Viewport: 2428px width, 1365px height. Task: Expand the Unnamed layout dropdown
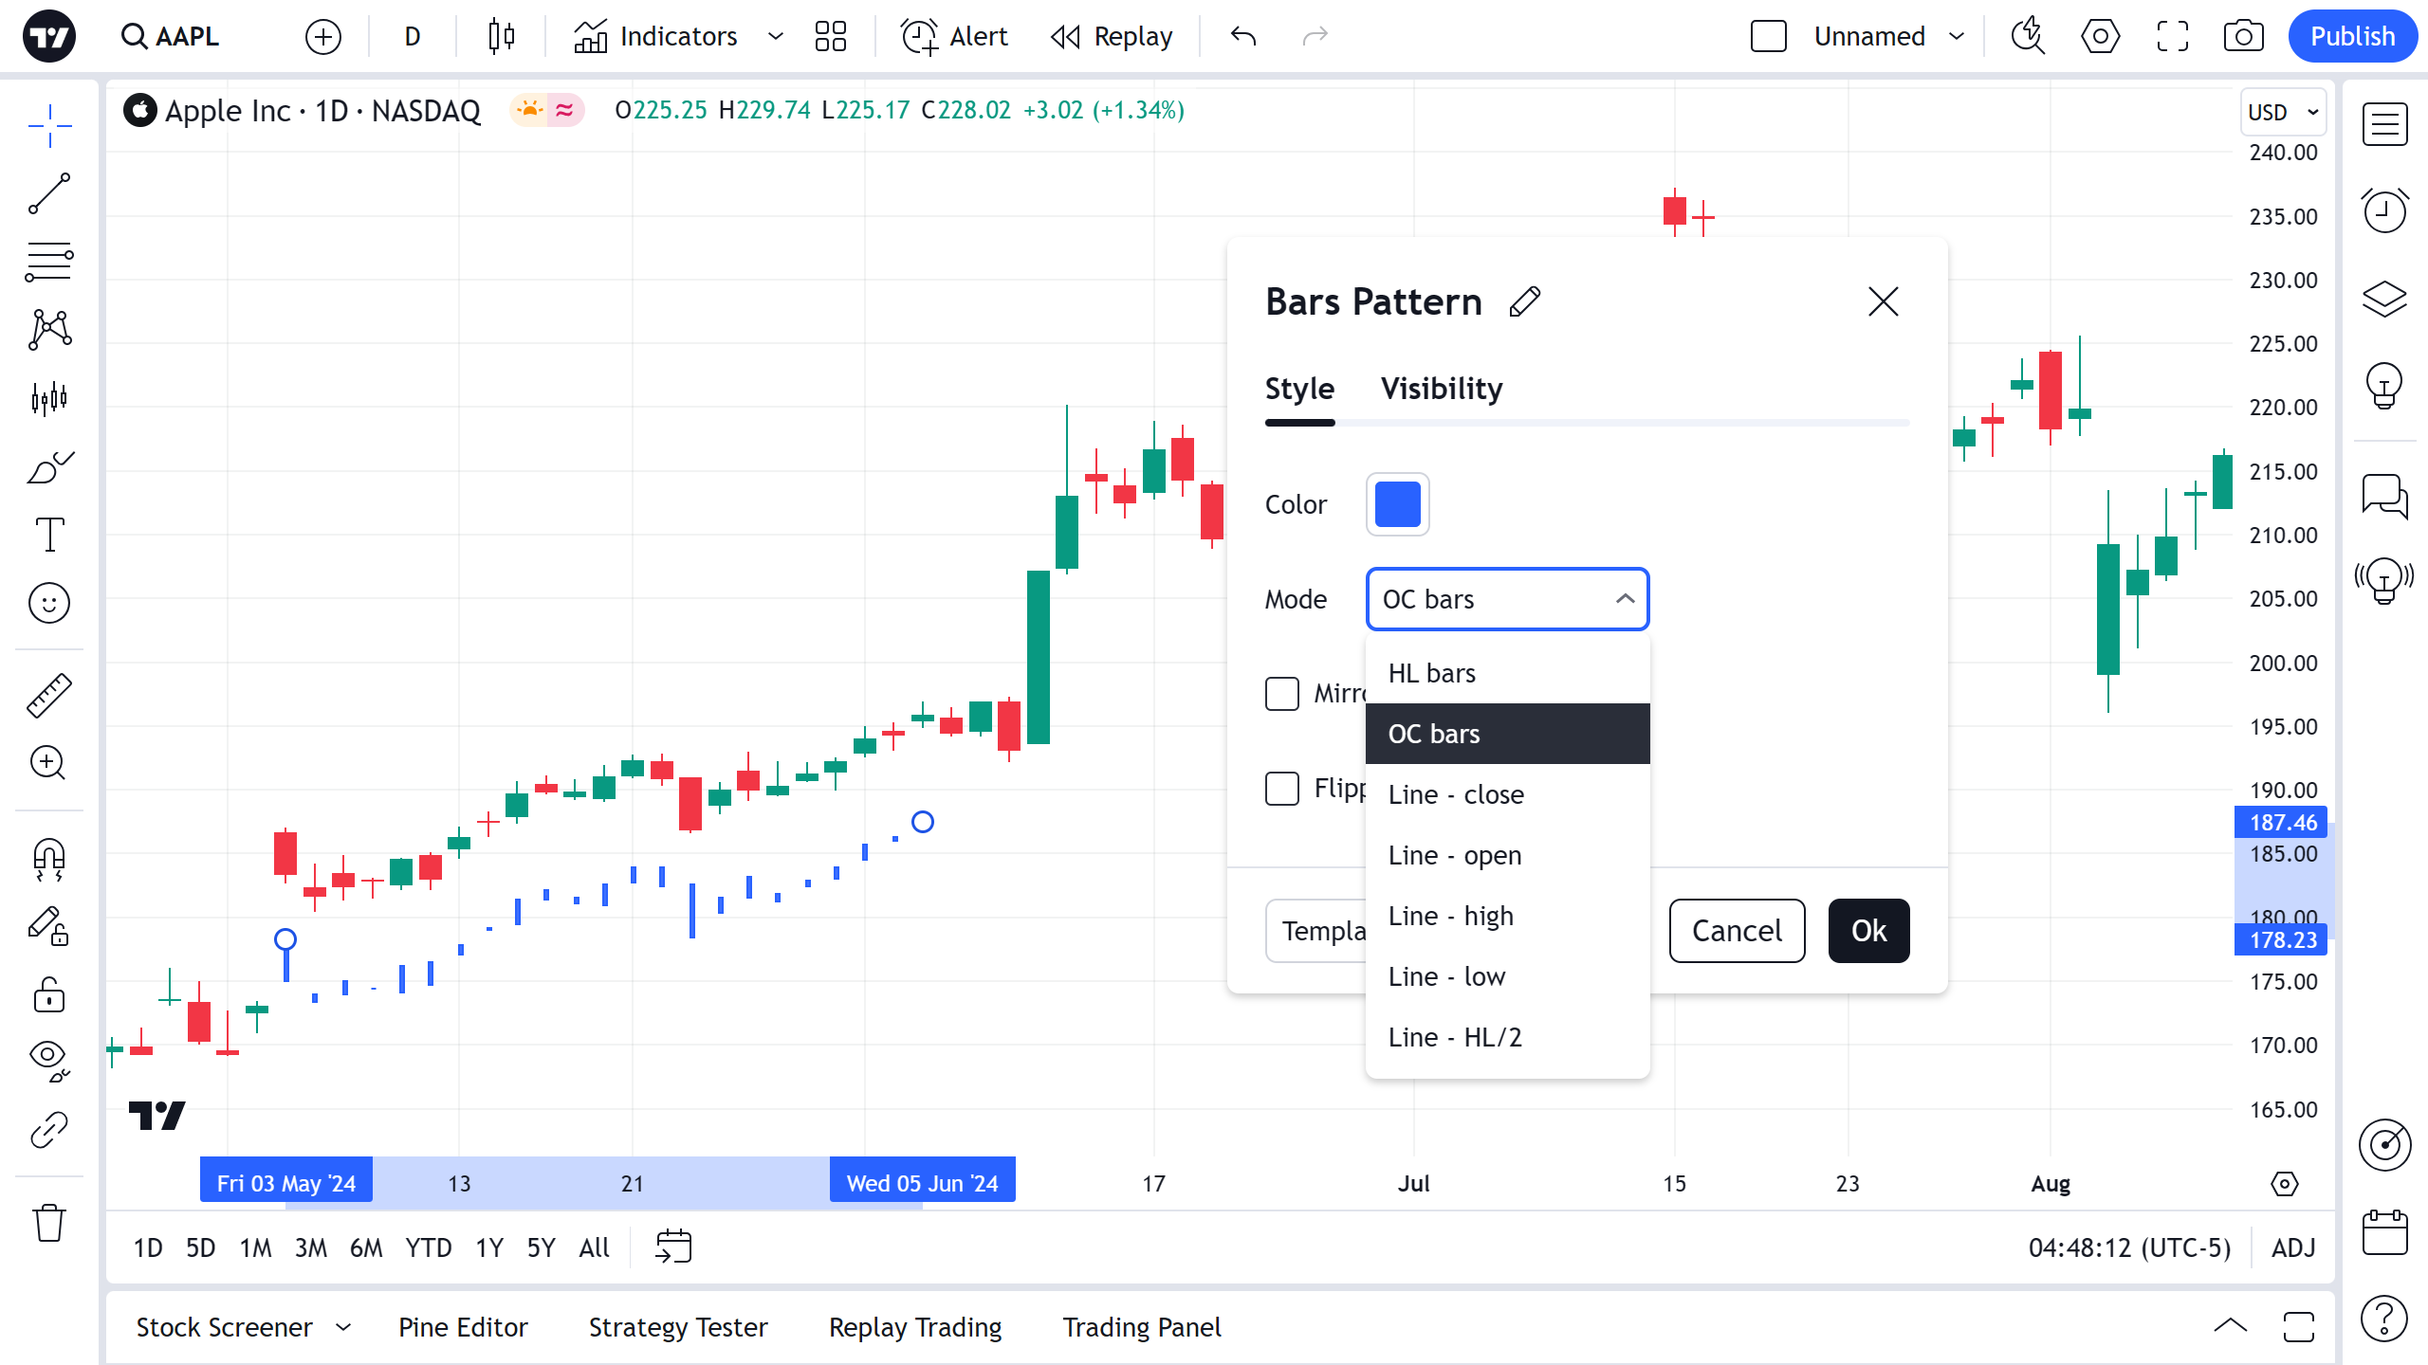click(x=1957, y=37)
